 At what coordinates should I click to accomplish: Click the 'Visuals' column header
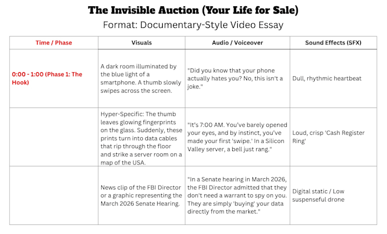pyautogui.click(x=141, y=43)
